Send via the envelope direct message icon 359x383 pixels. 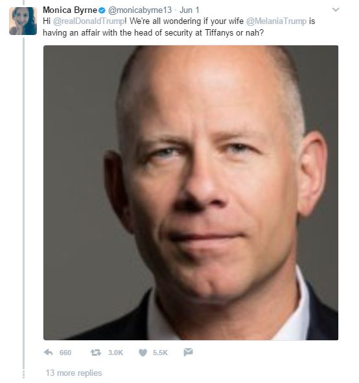188,353
